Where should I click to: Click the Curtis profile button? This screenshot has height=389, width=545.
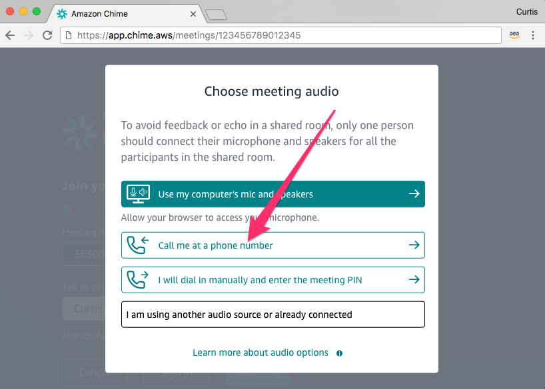(526, 12)
